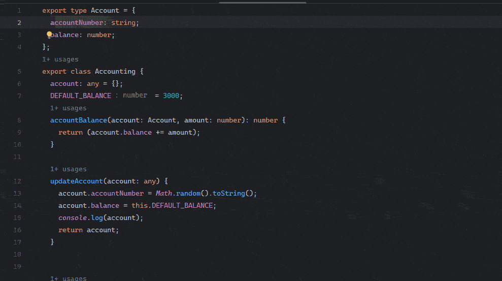
Task: Click the 3000 value on line 7
Action: coord(171,96)
